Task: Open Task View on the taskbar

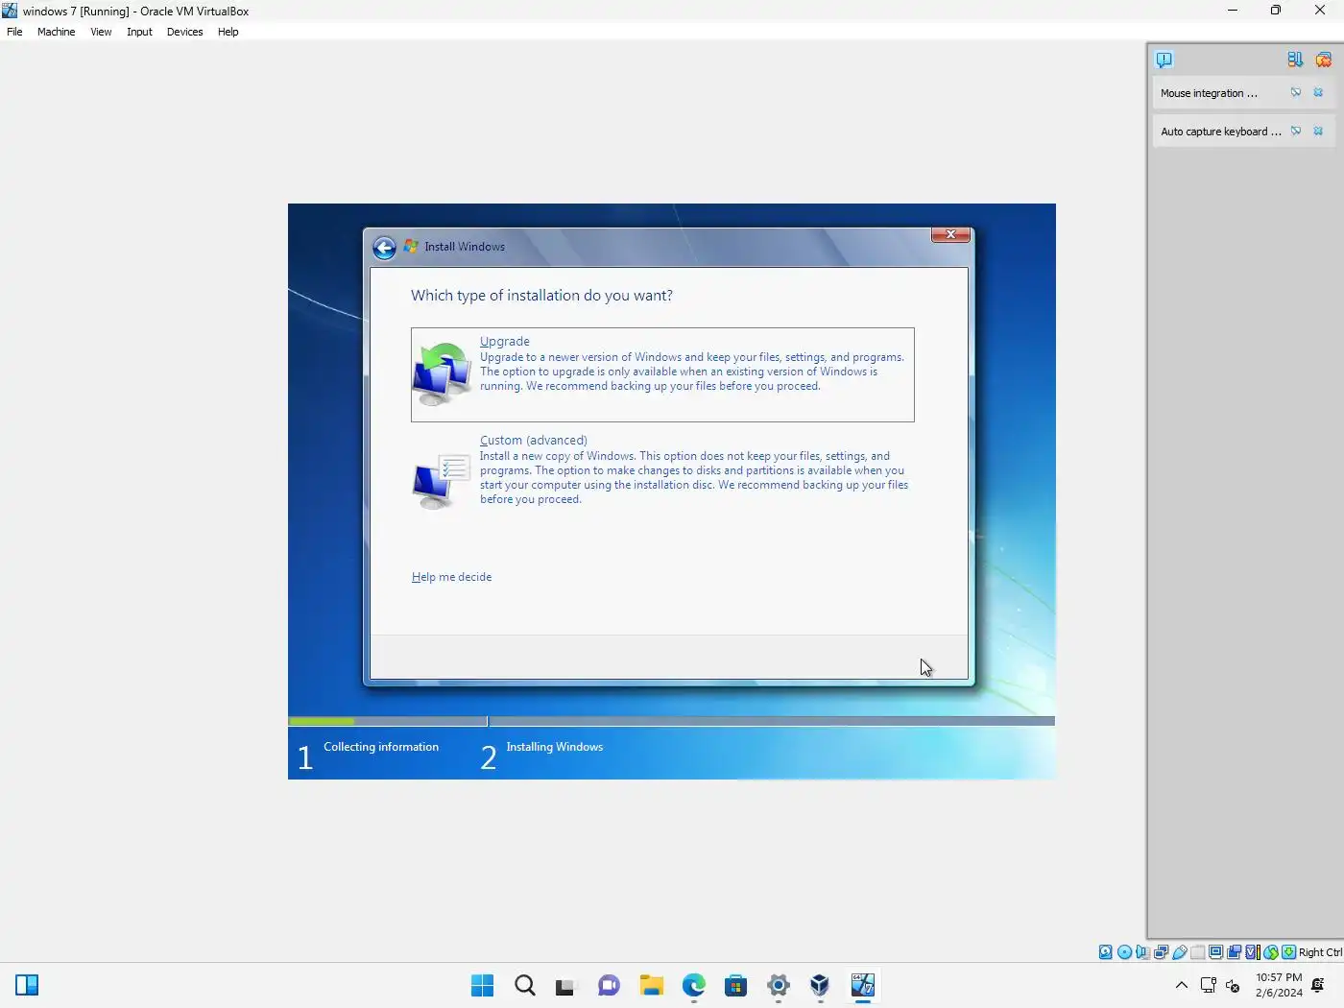Action: pyautogui.click(x=565, y=986)
